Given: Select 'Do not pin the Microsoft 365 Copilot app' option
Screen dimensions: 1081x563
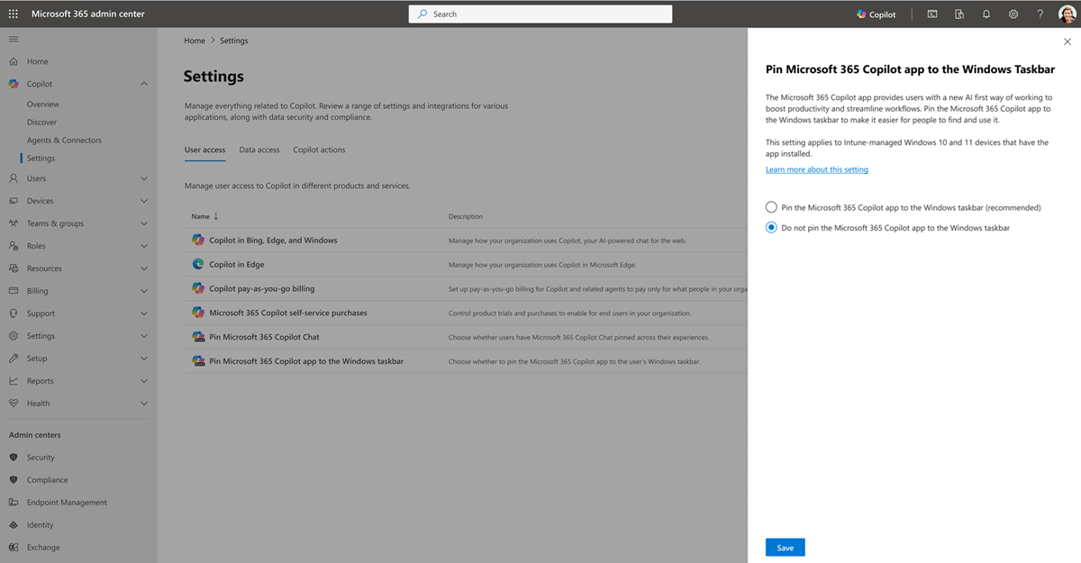Looking at the screenshot, I should pos(771,228).
